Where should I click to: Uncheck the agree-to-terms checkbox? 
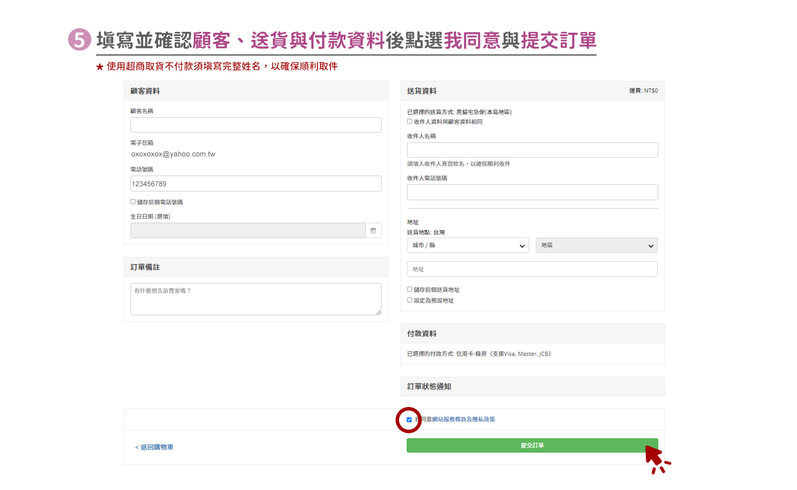409,420
